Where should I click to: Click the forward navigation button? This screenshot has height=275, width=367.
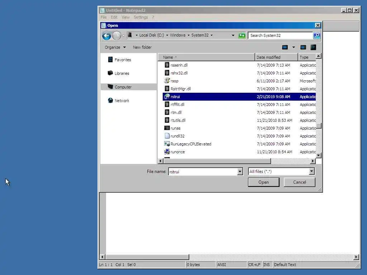tap(116, 35)
